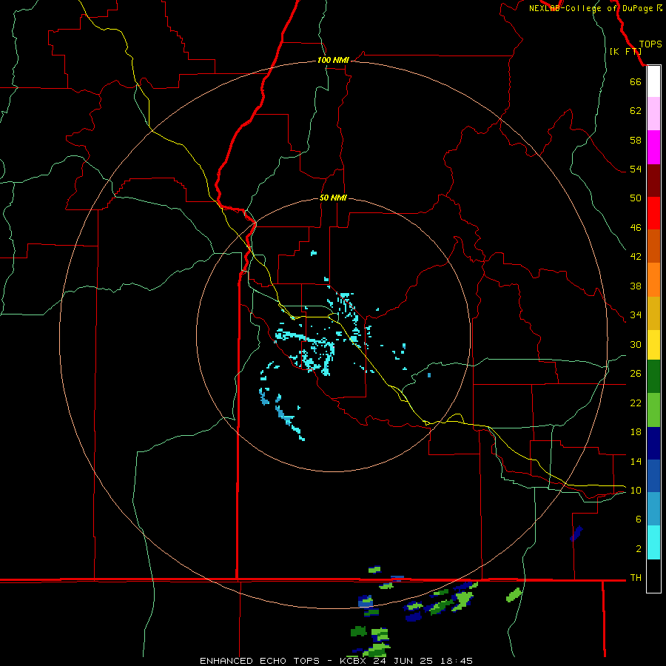Screen dimensions: 666x666
Task: Click the legend value '62'
Action: point(636,111)
